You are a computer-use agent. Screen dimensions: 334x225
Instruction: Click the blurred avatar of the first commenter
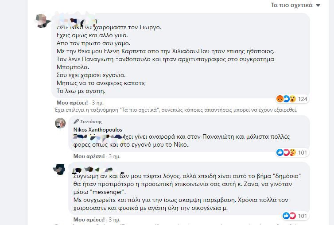pyautogui.click(x=43, y=21)
